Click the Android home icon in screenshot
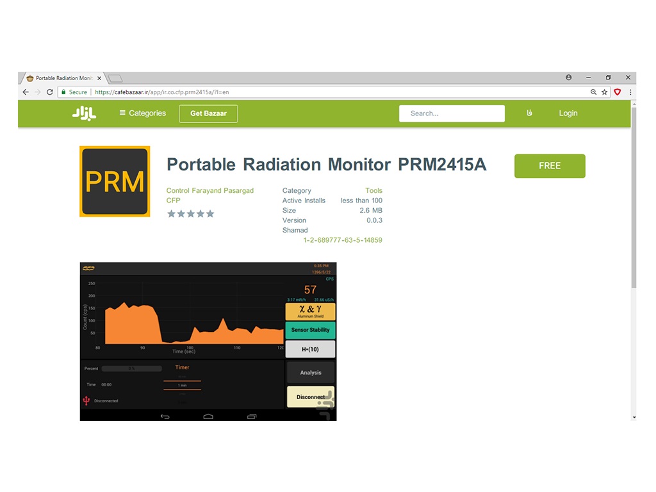656x492 pixels. pyautogui.click(x=208, y=416)
